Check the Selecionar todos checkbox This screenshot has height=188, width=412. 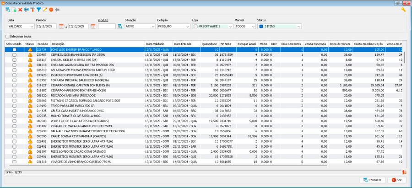click(x=7, y=37)
